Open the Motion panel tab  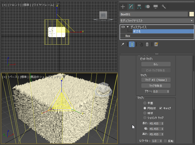pyautogui.click(x=147, y=7)
